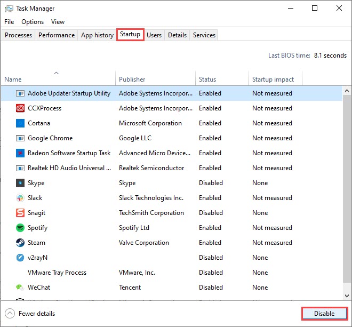The height and width of the screenshot is (327, 352).
Task: Click the Disable button
Action: coord(324,314)
